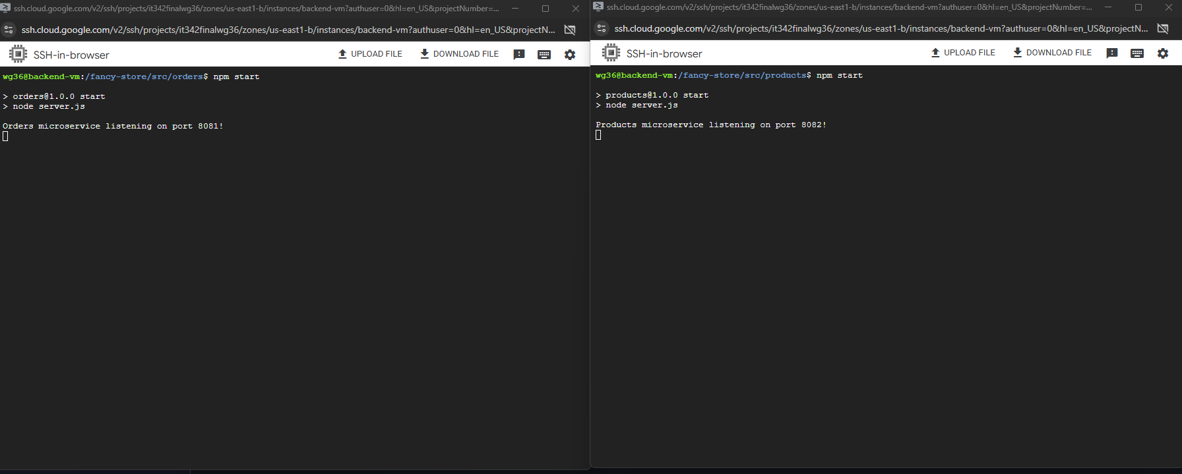This screenshot has height=474, width=1182.
Task: Click the crossed-out icon in the right address bar
Action: click(x=1163, y=28)
